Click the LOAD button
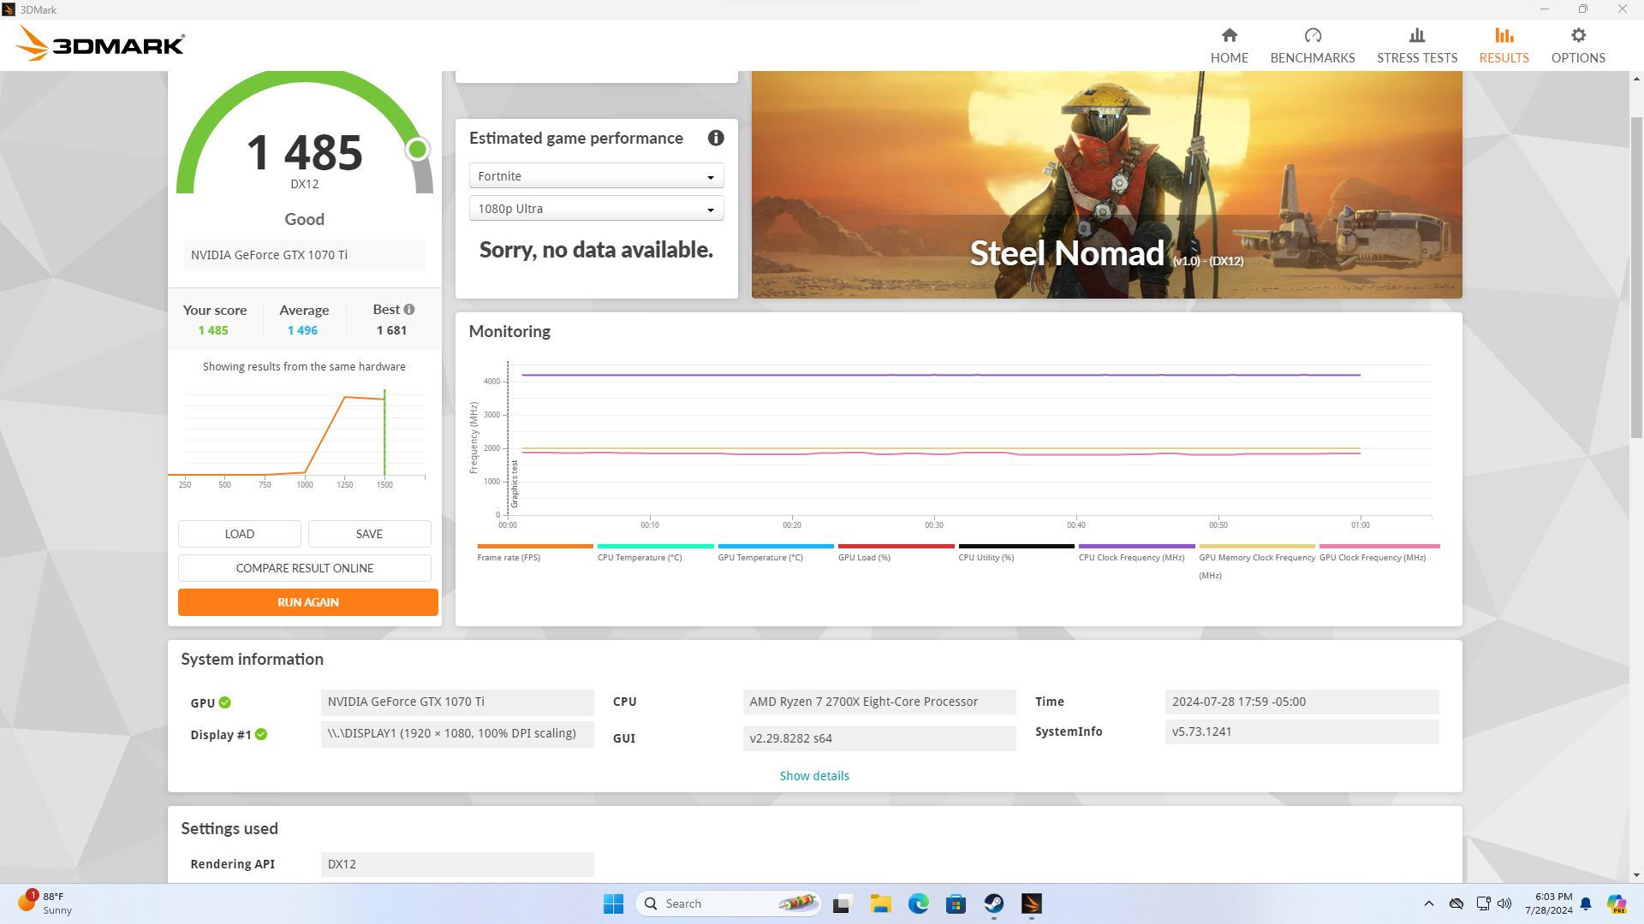Screen dimensions: 1644x924 point(240,534)
